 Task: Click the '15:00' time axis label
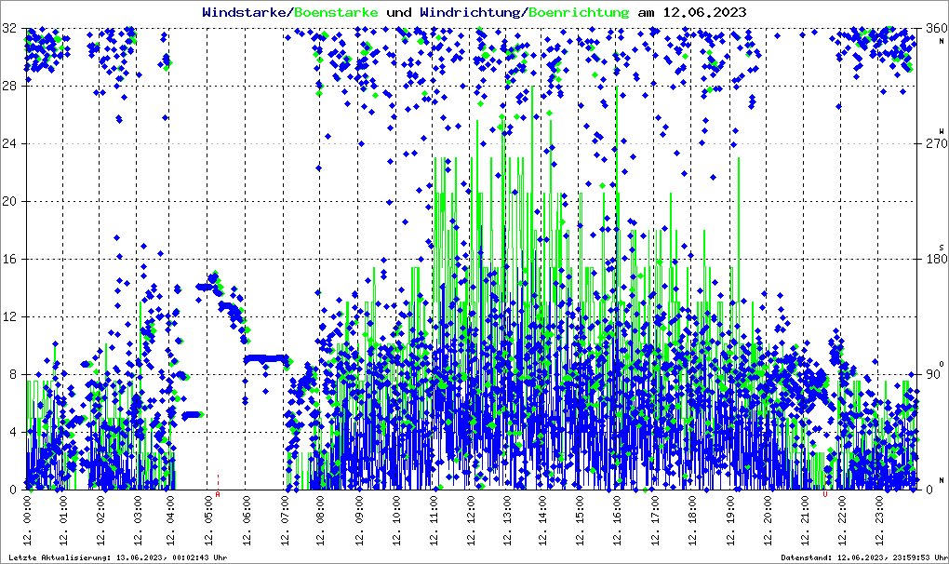pos(580,511)
